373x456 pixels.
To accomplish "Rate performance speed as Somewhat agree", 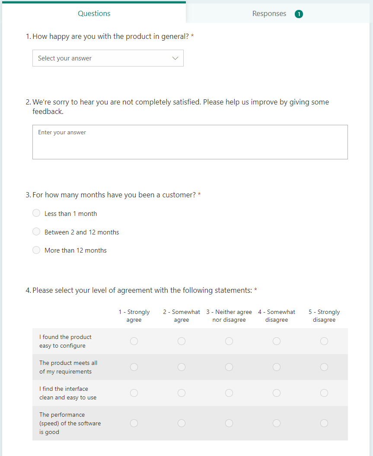I will click(x=182, y=423).
